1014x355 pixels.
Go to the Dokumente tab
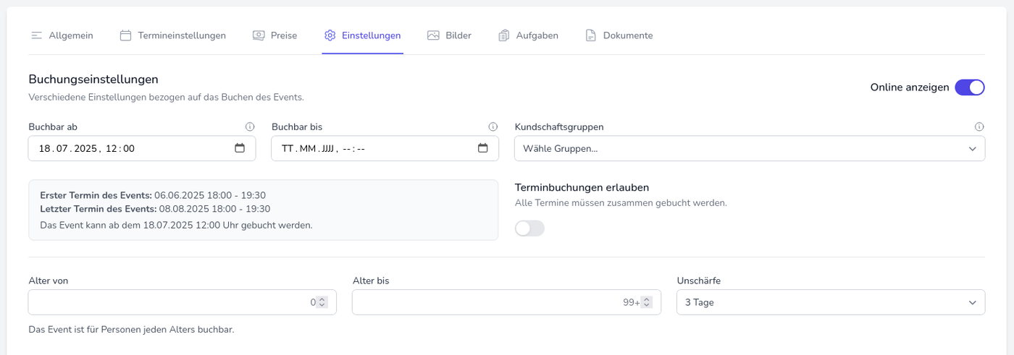(619, 35)
